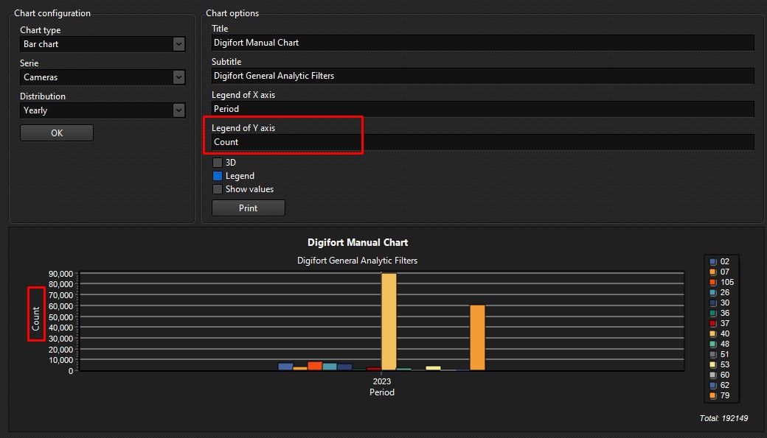Click the Period label under the chart
Viewport: 767px width, 438px height.
click(x=381, y=392)
